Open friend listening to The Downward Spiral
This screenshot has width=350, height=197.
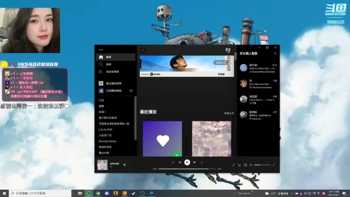pyautogui.click(x=258, y=84)
